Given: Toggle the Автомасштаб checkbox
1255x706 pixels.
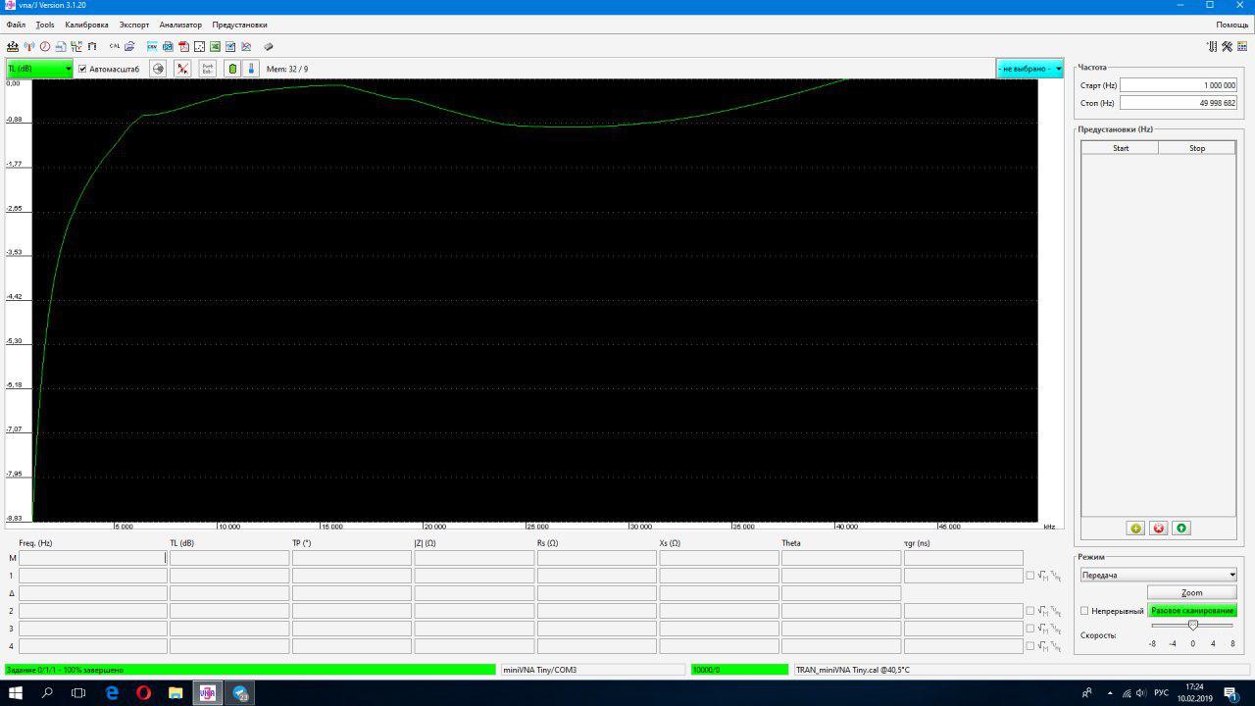Looking at the screenshot, I should [82, 69].
